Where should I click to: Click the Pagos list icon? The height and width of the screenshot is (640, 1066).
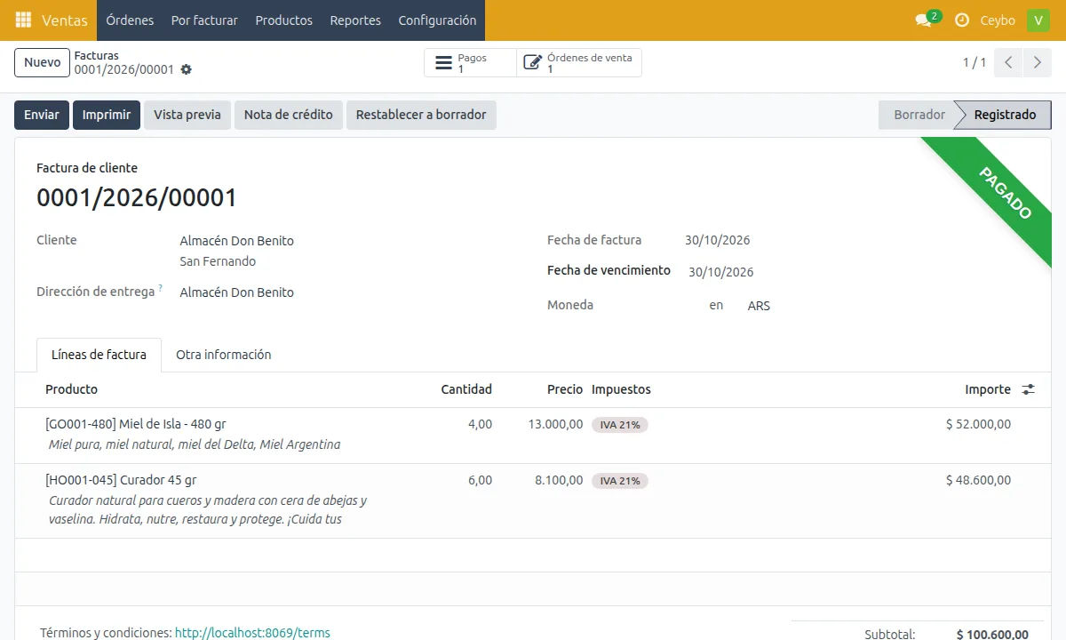coord(443,62)
